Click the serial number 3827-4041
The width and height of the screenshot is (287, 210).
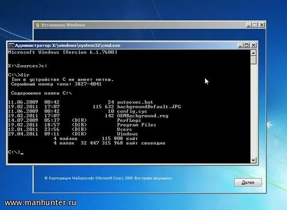click(x=88, y=84)
